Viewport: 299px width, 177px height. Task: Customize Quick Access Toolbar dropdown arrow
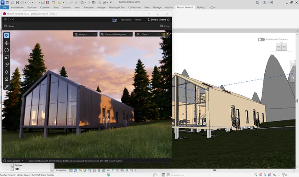[x=111, y=3]
